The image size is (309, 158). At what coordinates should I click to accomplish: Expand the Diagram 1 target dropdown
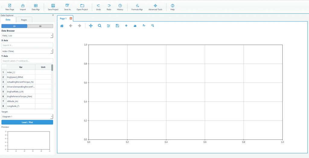[52, 116]
